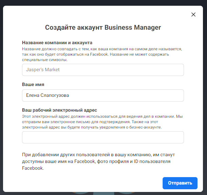Click the line starting При добавлении других пользователей
207x195 pixels.
tap(98, 155)
